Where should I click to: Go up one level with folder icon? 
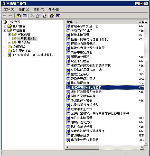18,16
